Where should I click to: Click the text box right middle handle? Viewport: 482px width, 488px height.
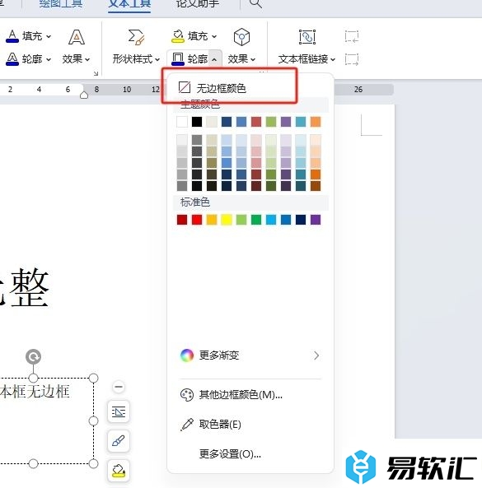pos(93,421)
